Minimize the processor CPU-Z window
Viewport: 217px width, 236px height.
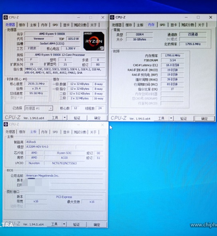tap(78, 18)
